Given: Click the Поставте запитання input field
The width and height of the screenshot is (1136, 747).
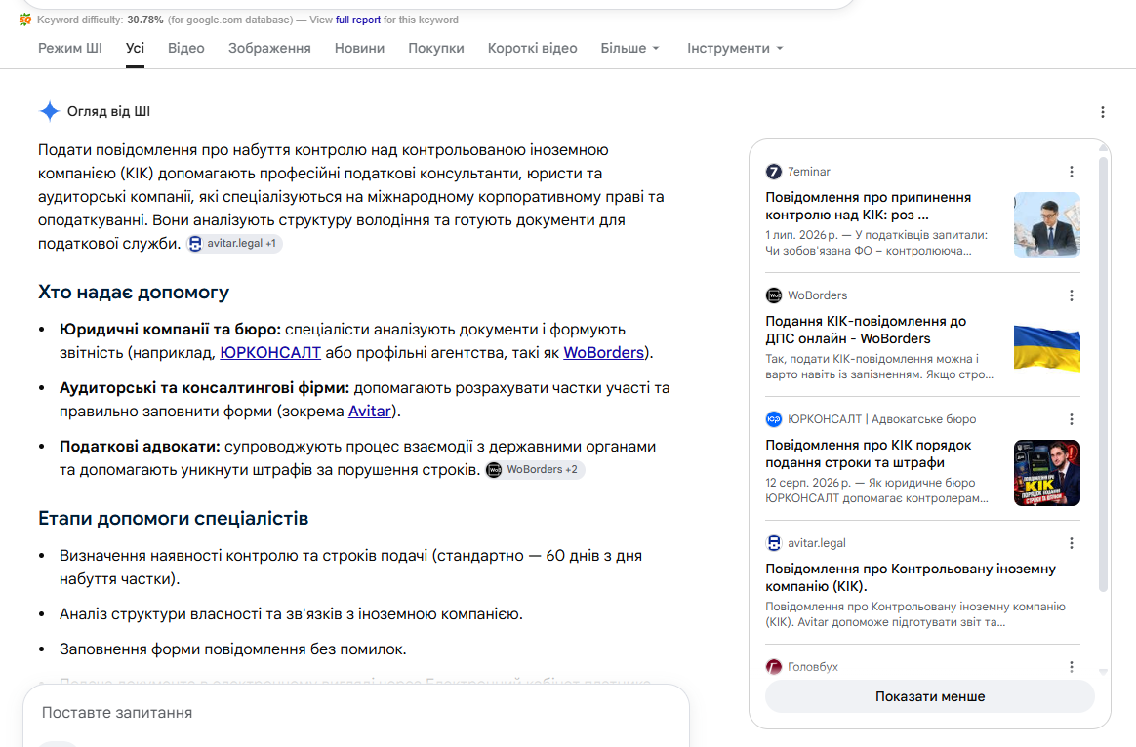Looking at the screenshot, I should pos(355,713).
